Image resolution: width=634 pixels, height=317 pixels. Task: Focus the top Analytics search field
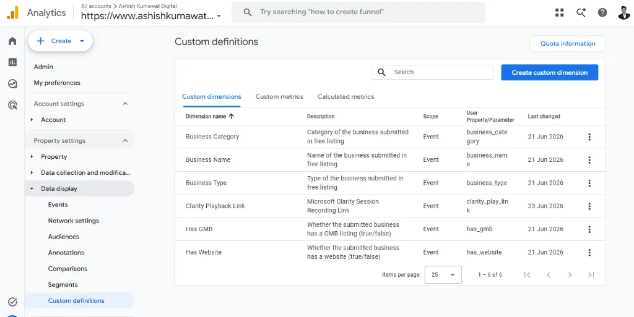click(x=358, y=12)
